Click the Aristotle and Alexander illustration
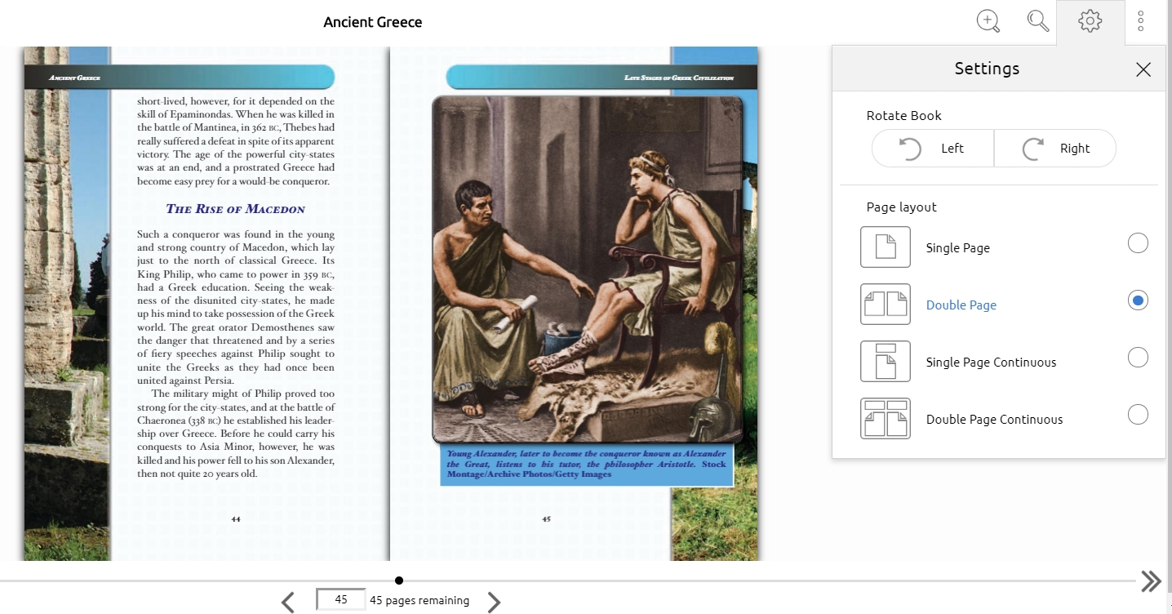This screenshot has height=614, width=1172. [588, 269]
